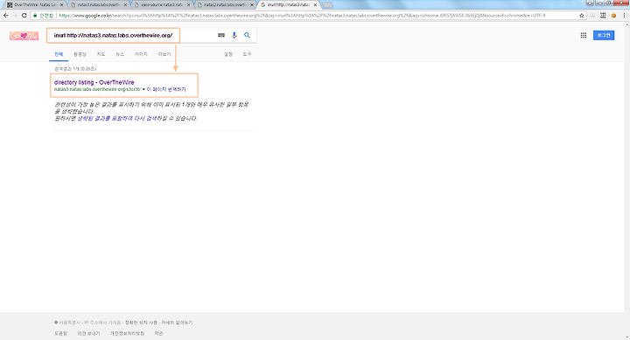Open the Chrome three-dot menu
The width and height of the screenshot is (630, 340).
[x=624, y=15]
